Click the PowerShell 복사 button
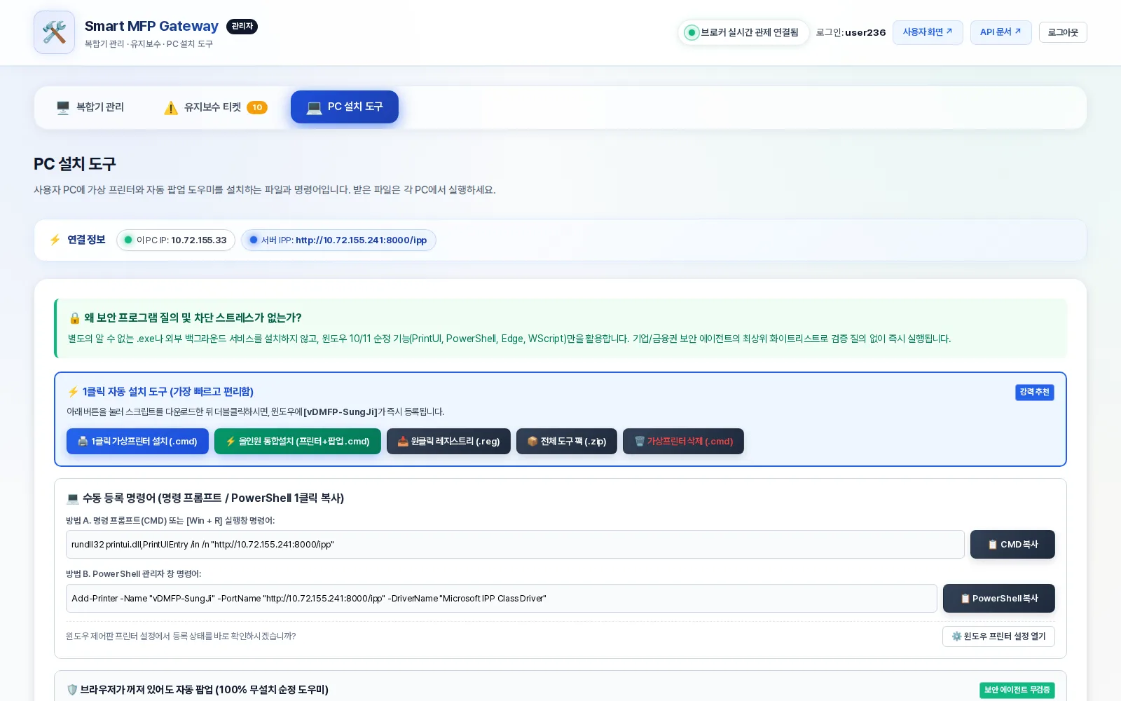This screenshot has height=701, width=1121. pos(999,599)
